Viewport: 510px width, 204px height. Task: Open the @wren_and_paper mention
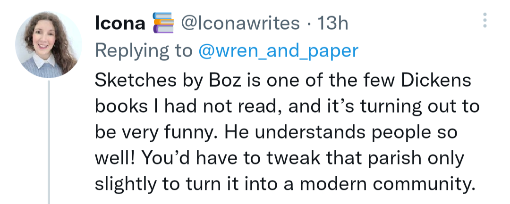point(278,51)
